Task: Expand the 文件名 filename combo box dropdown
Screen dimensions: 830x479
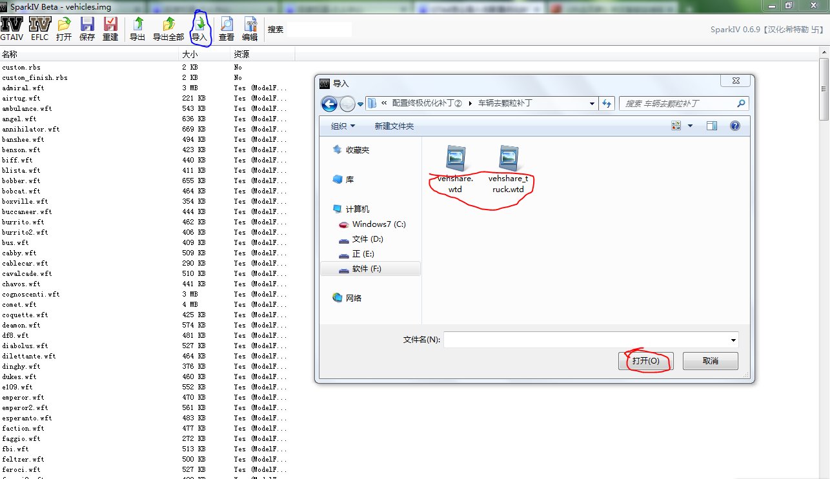Action: coord(733,340)
